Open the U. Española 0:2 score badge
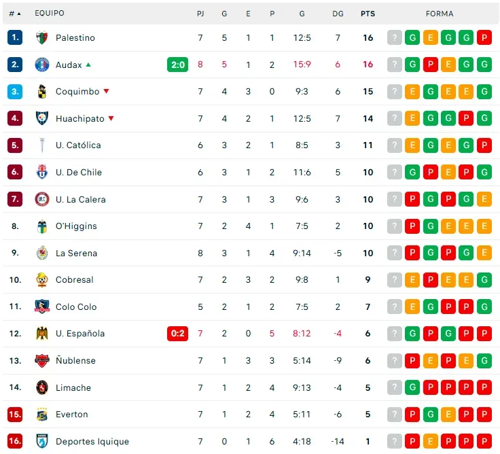This screenshot has width=500, height=454. point(177,334)
